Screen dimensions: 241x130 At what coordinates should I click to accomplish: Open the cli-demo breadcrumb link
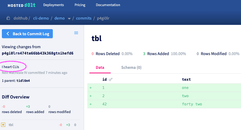click(x=41, y=18)
